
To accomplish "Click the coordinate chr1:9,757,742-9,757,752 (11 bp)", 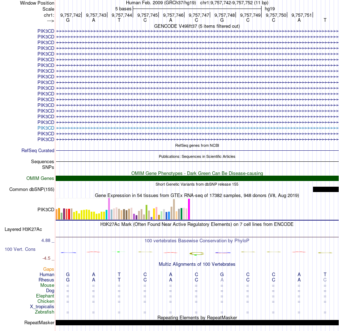I will pyautogui.click(x=234, y=3).
